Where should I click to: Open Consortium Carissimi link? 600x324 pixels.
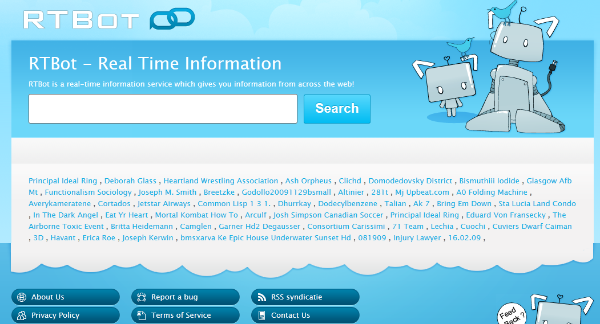coord(347,227)
